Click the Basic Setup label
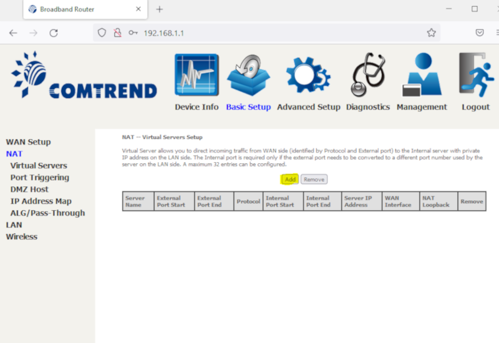The height and width of the screenshot is (343, 499). coord(248,107)
